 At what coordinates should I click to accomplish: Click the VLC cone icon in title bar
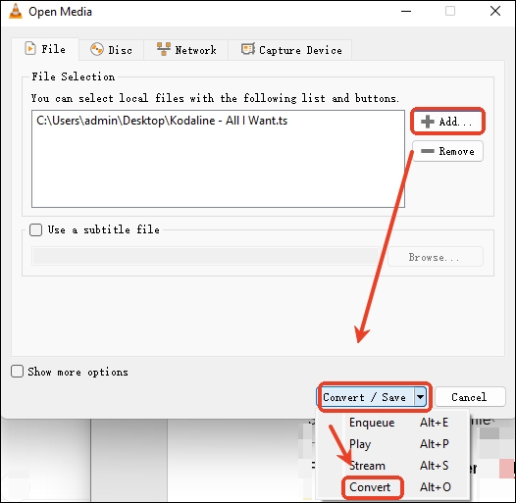click(15, 11)
